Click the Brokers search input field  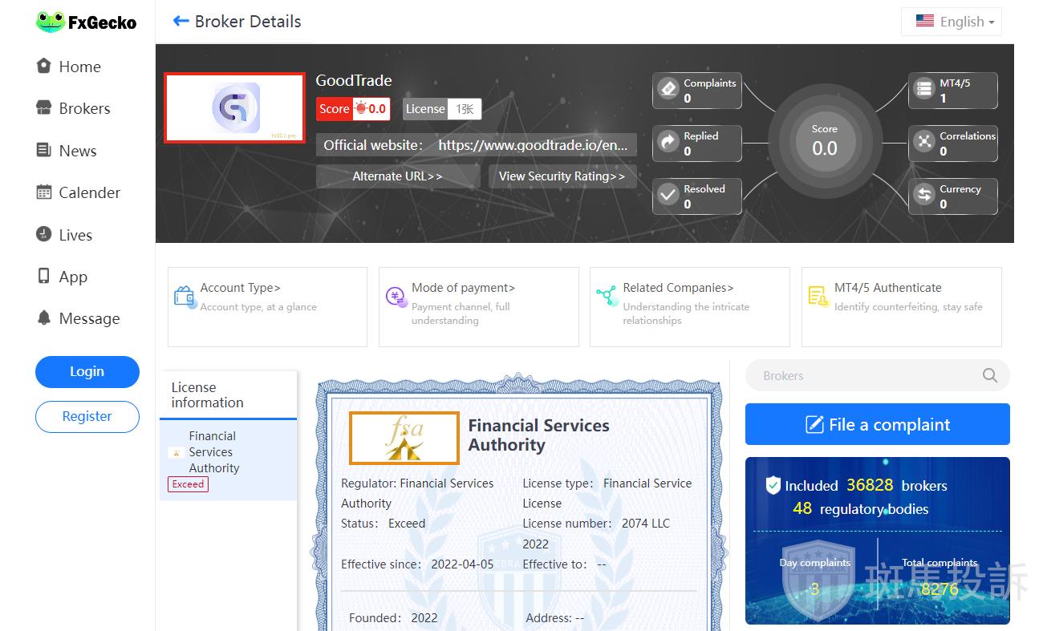click(x=862, y=375)
